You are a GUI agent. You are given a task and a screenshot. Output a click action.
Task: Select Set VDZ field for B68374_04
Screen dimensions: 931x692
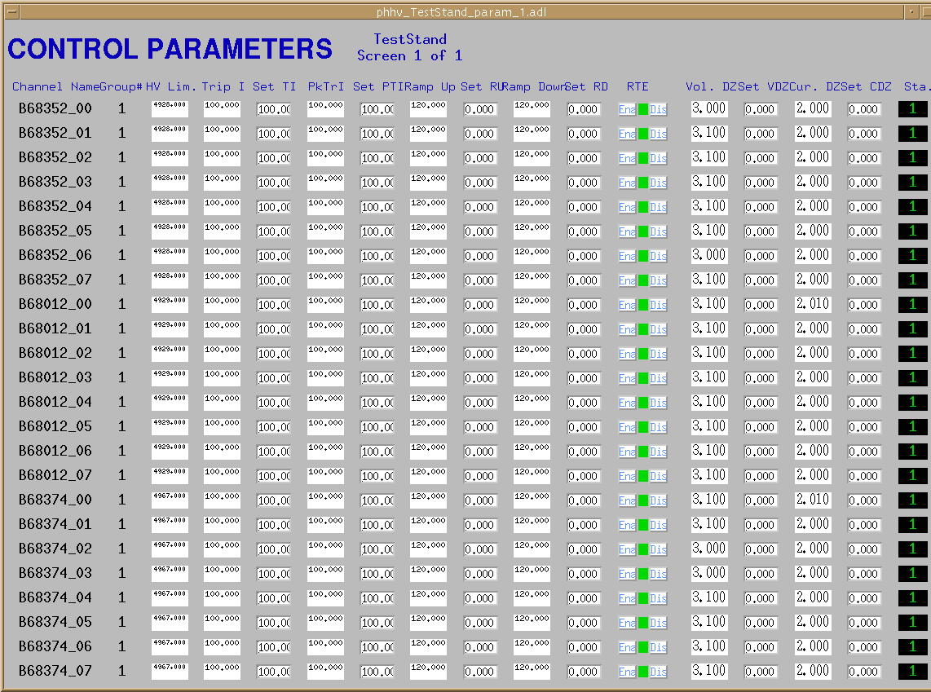760,598
